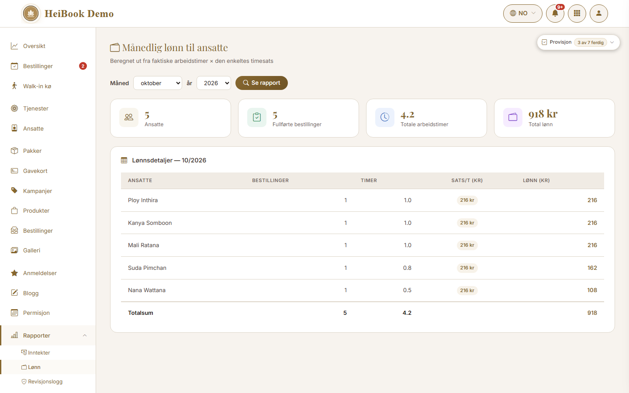
Task: Open the Måned dropdown showing oktober
Action: click(158, 83)
